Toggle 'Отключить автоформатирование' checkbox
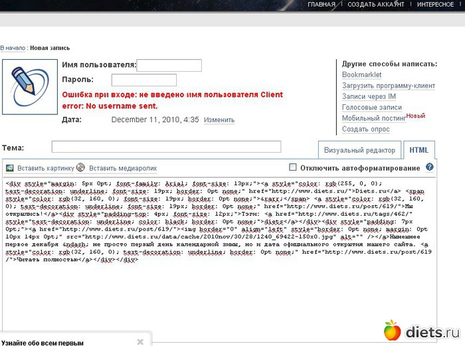The height and width of the screenshot is (346, 465). click(293, 167)
